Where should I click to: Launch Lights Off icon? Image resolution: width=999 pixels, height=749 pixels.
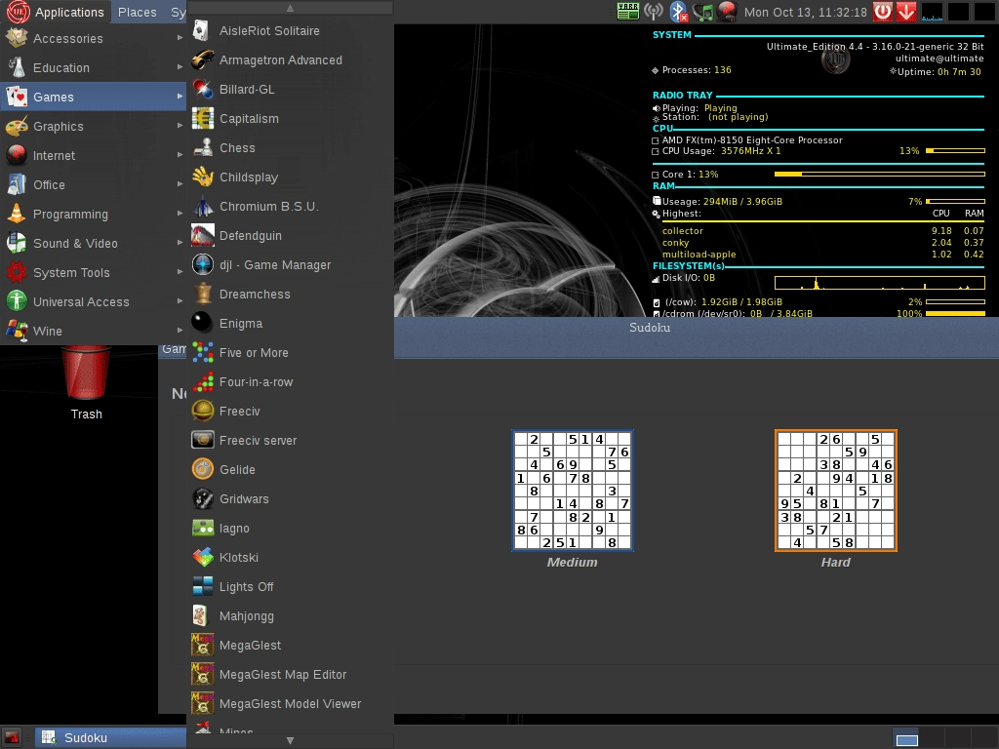coord(203,587)
